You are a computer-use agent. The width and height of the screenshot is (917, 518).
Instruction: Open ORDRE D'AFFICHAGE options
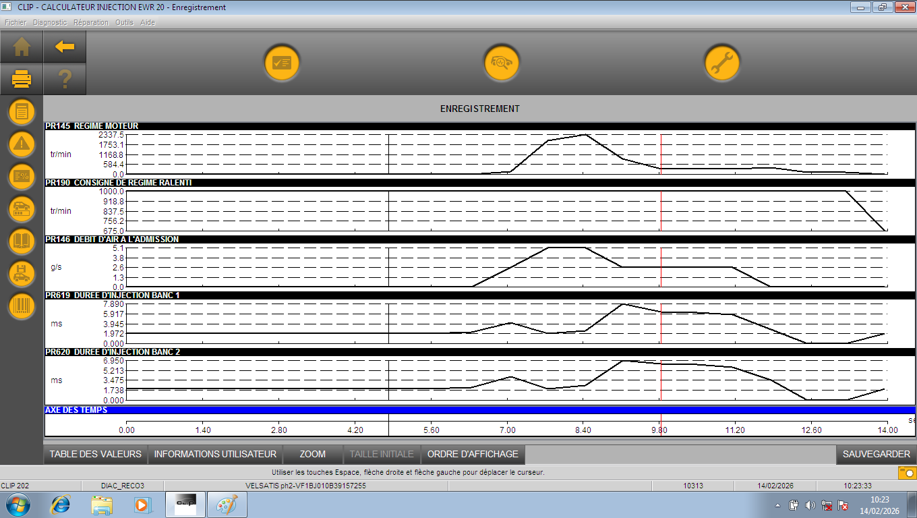[473, 454]
